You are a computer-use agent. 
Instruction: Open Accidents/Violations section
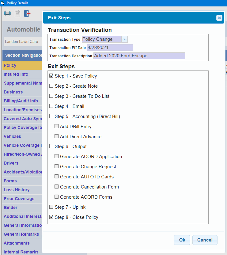(22, 172)
